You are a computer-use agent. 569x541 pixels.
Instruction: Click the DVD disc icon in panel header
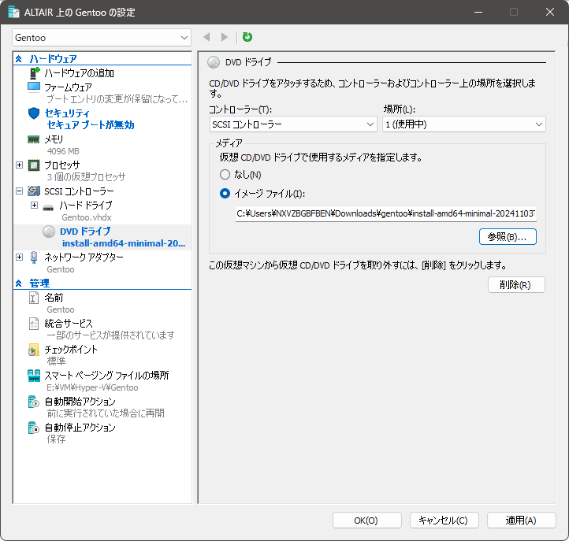coord(214,62)
